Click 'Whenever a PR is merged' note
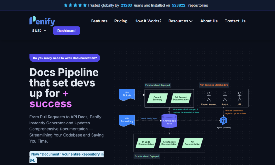The width and height of the screenshot is (275, 165). [186, 111]
